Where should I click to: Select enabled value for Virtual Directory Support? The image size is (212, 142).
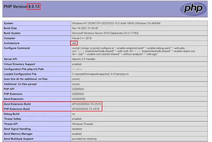point(77,64)
